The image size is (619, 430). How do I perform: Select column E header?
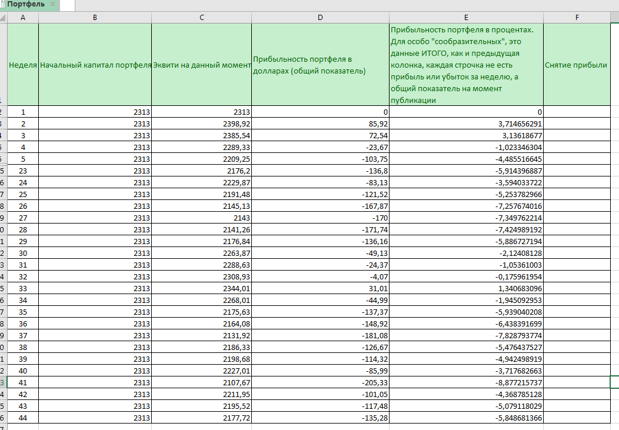[466, 18]
